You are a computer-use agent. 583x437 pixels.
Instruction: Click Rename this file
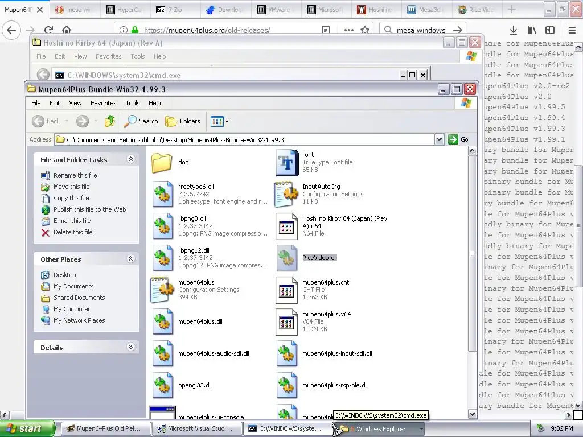[75, 175]
